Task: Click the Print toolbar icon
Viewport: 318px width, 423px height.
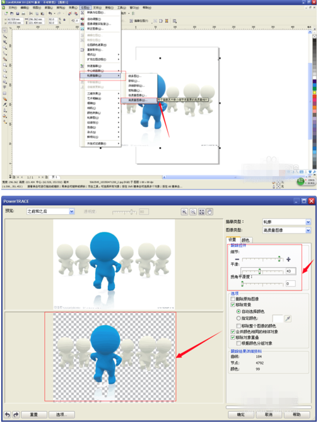Action: pos(23,13)
